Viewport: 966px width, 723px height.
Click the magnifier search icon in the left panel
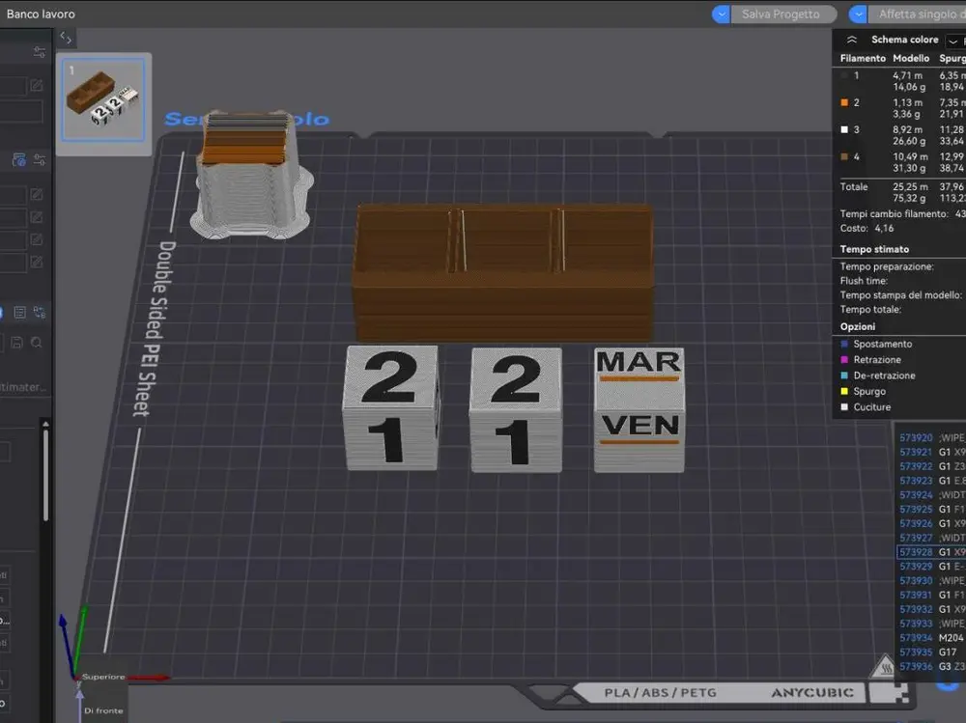click(37, 343)
